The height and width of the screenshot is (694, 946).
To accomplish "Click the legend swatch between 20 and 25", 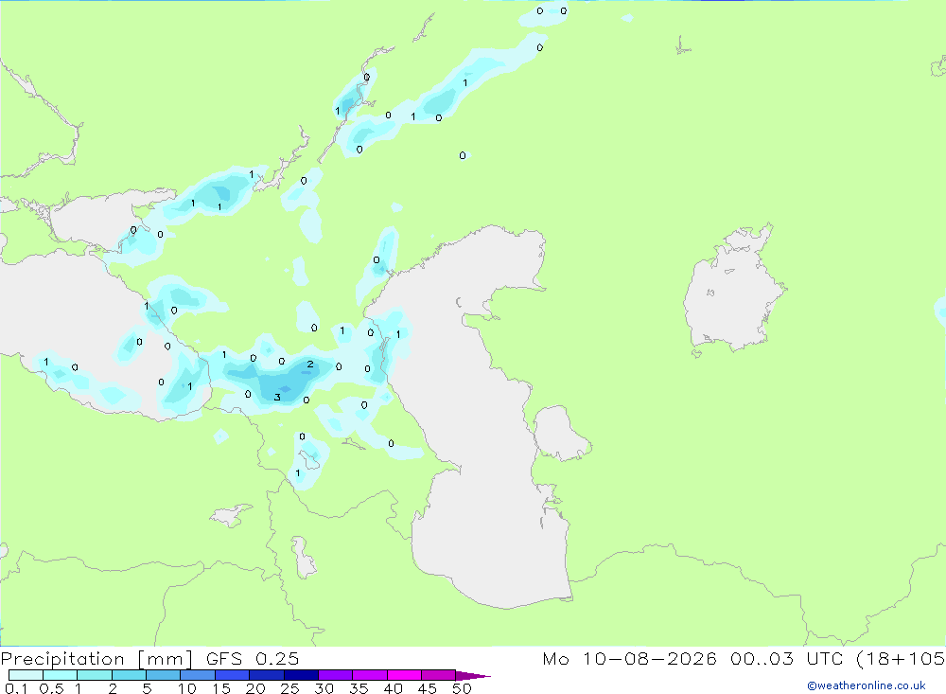I will click(x=267, y=675).
